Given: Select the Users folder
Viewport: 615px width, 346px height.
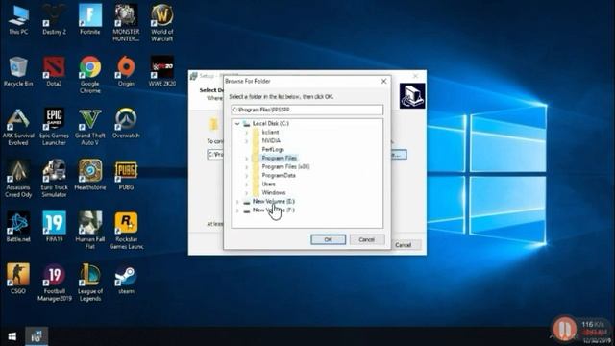Looking at the screenshot, I should click(269, 184).
